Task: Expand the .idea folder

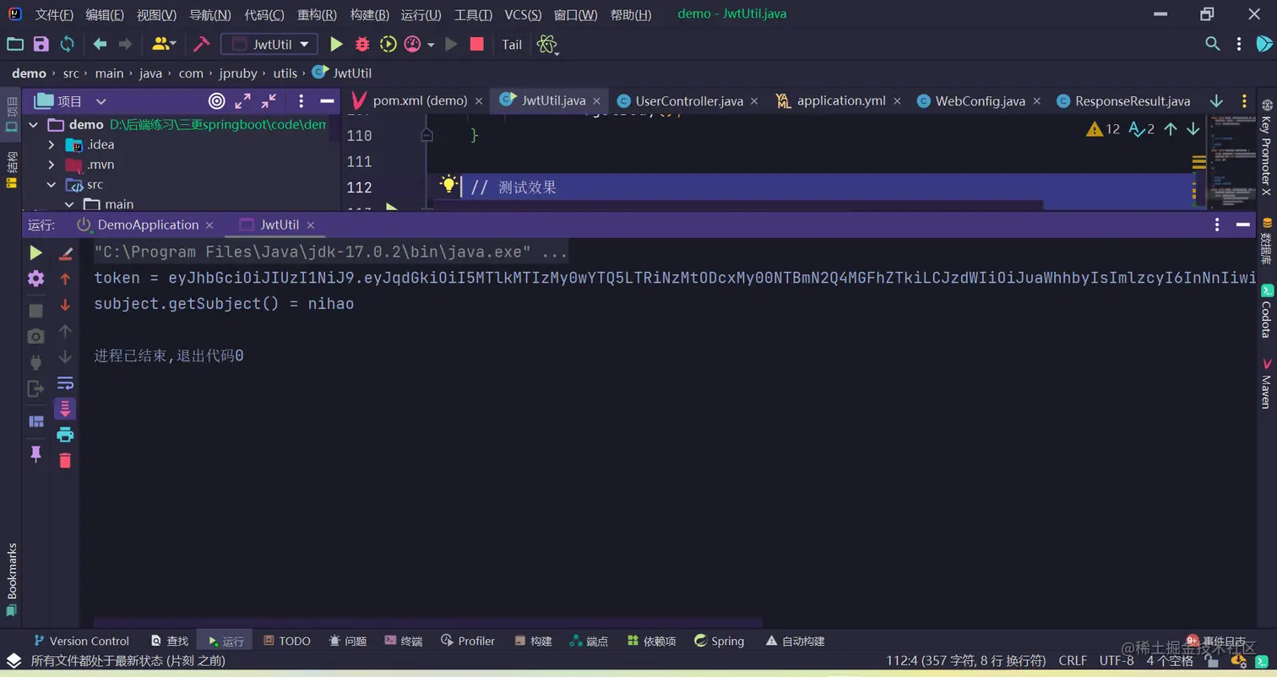Action: [x=52, y=144]
